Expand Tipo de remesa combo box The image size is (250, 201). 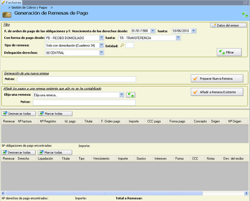[101, 45]
